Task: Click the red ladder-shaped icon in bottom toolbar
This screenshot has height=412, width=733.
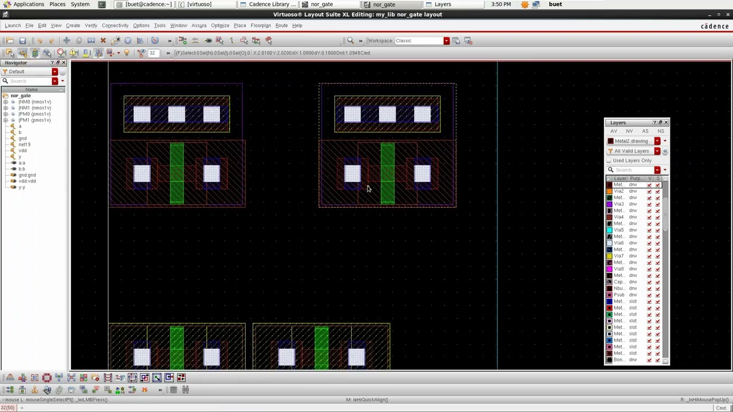Action: coord(108,378)
